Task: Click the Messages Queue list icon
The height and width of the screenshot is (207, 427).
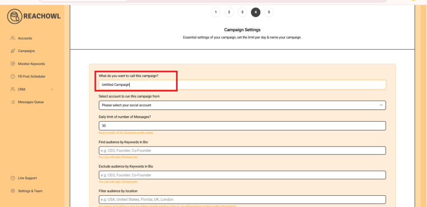Action: pyautogui.click(x=13, y=102)
